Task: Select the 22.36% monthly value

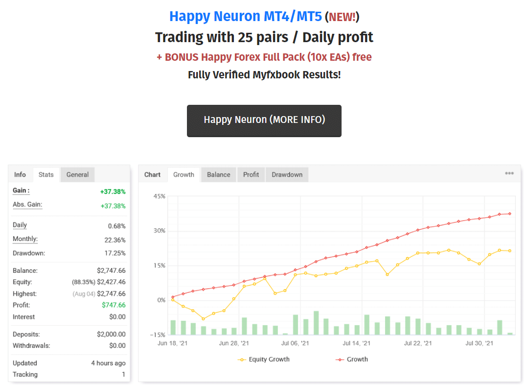Action: pyautogui.click(x=115, y=240)
